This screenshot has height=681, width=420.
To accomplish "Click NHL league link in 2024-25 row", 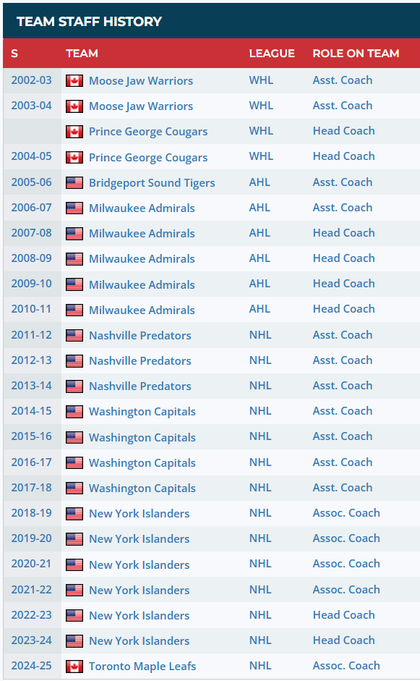I will tap(260, 666).
